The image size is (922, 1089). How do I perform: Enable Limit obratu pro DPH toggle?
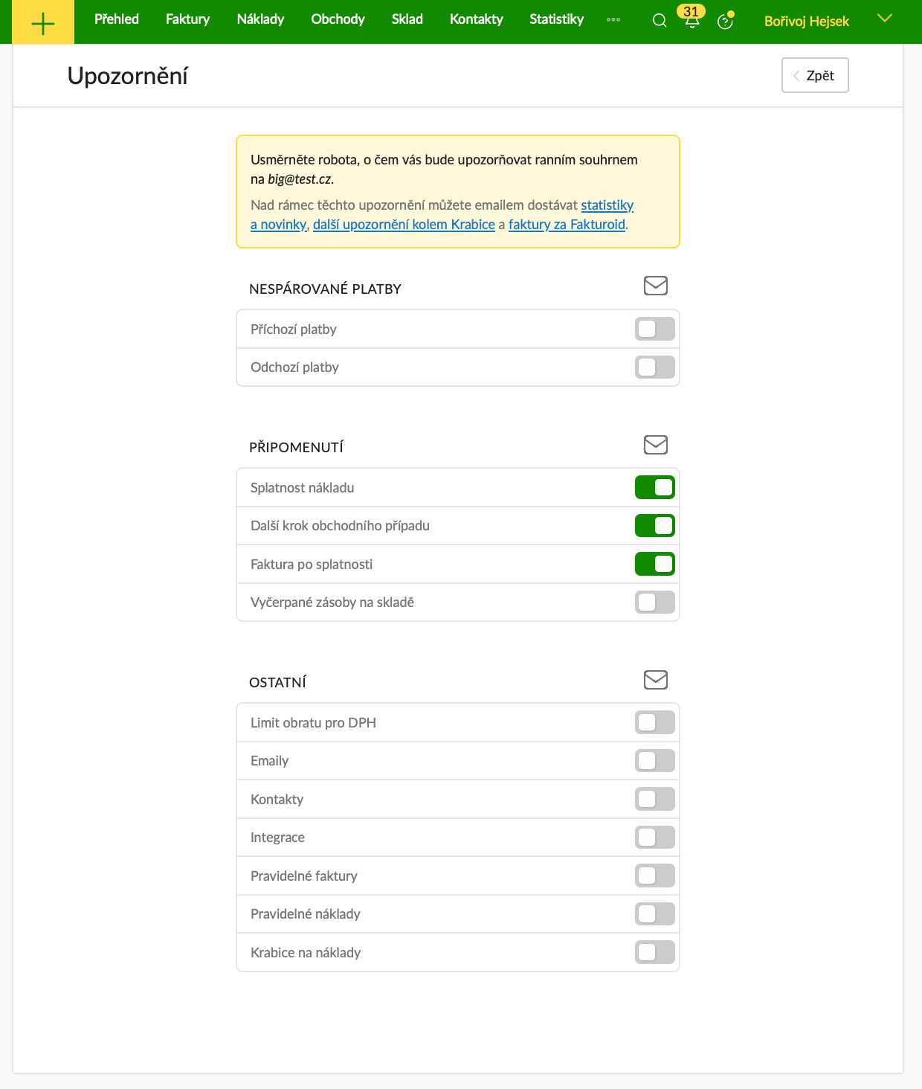pyautogui.click(x=654, y=722)
